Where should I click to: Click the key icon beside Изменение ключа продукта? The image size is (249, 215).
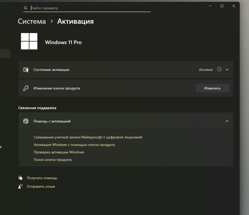click(x=26, y=88)
